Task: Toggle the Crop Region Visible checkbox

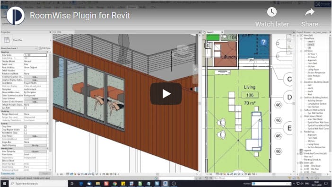Action: coord(26,130)
